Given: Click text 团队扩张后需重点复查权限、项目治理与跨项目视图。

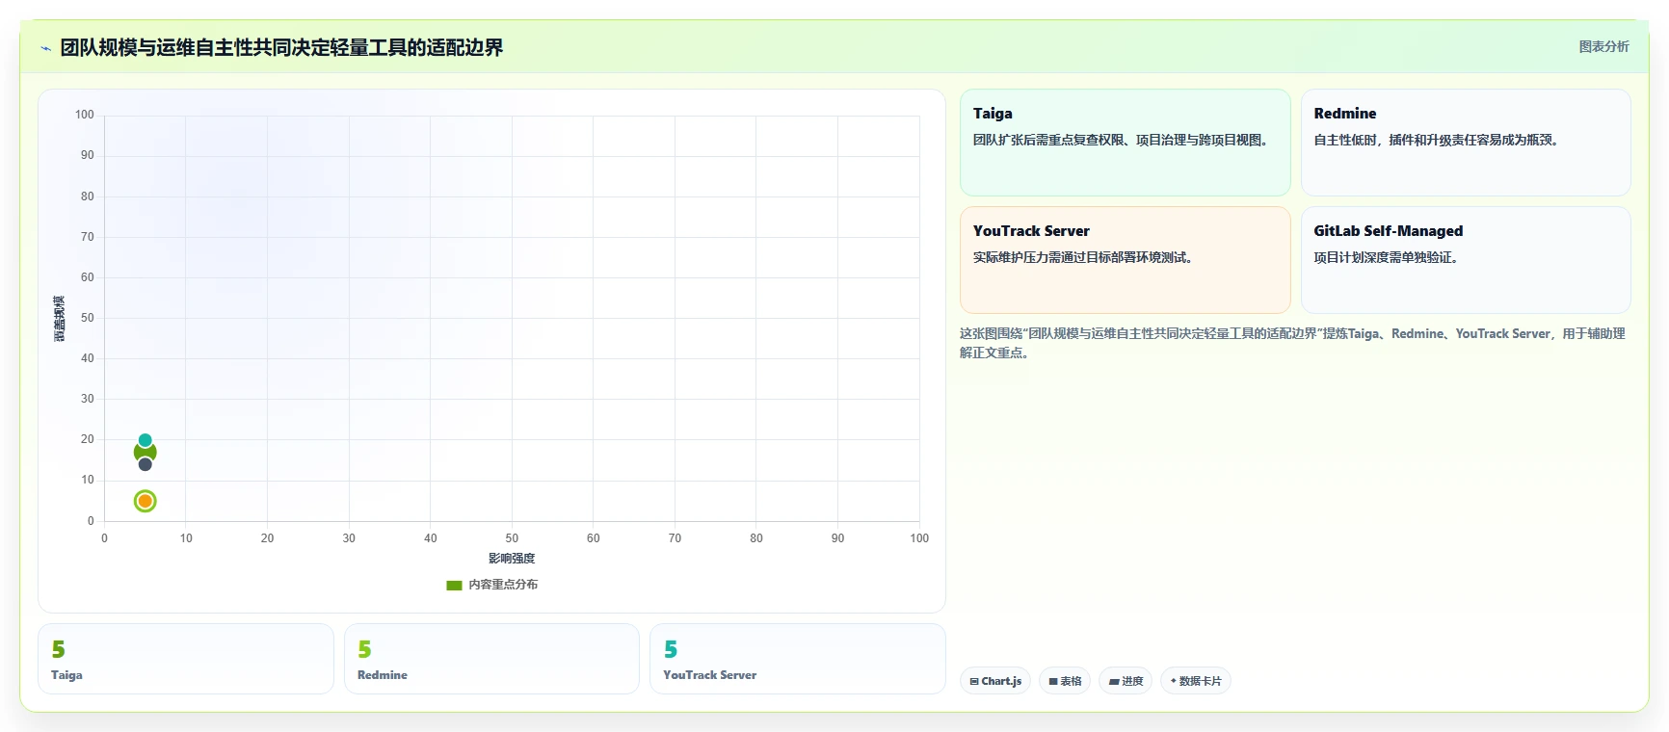Looking at the screenshot, I should (x=1124, y=140).
